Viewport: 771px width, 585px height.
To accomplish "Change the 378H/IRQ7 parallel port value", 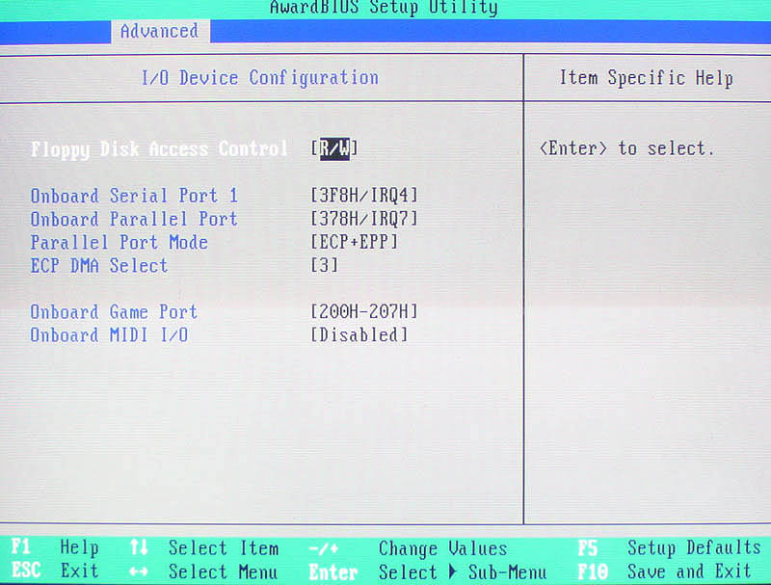I will [364, 219].
